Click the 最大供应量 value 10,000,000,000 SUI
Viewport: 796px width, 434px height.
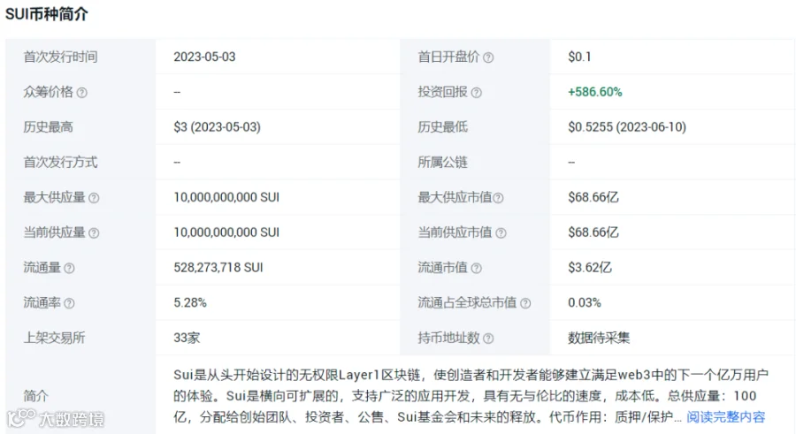[x=226, y=197]
